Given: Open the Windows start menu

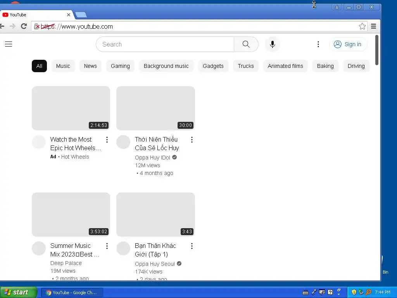Looking at the screenshot, I should point(18,292).
